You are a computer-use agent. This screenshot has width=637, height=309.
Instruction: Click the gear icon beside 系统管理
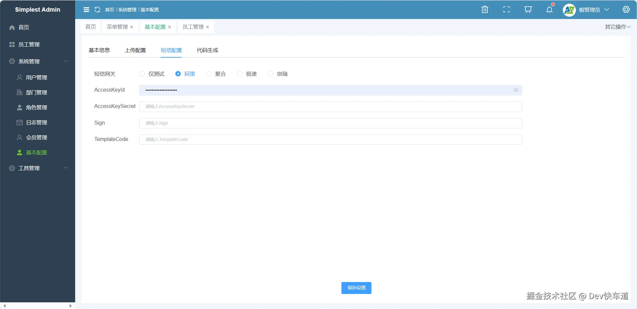click(12, 61)
